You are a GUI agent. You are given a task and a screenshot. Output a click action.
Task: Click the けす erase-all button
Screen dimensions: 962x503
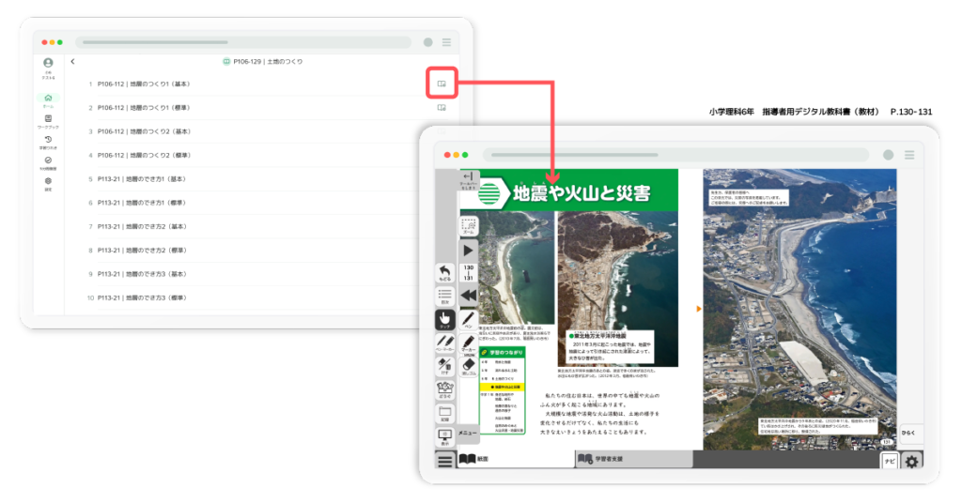point(444,366)
